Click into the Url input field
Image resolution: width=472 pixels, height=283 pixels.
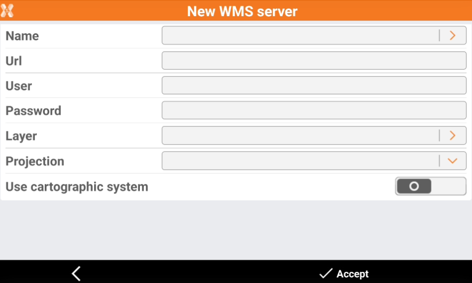[313, 60]
